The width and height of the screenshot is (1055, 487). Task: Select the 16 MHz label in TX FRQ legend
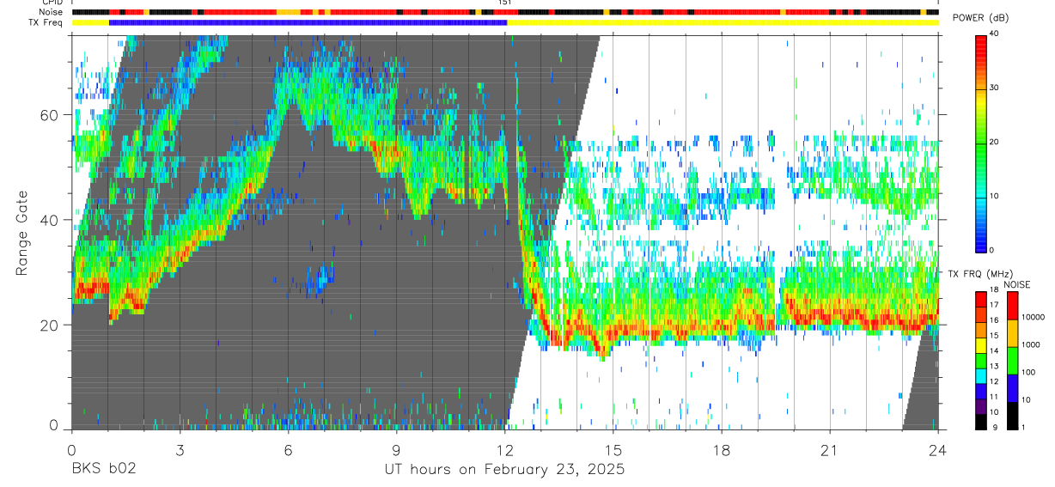click(x=993, y=321)
